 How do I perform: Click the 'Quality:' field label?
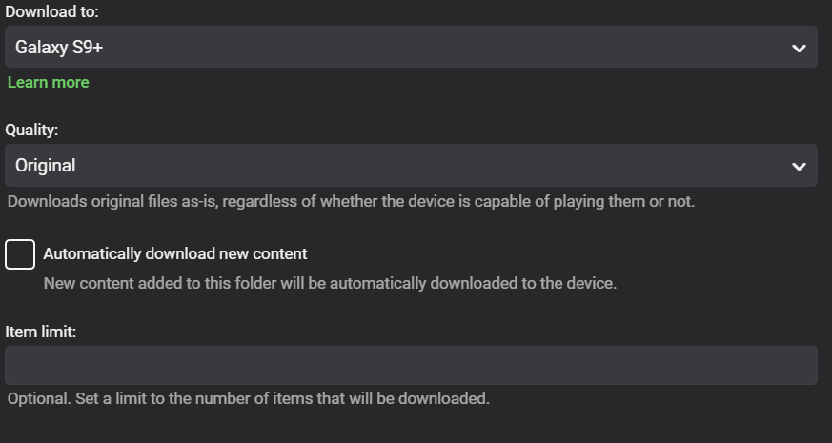(32, 131)
